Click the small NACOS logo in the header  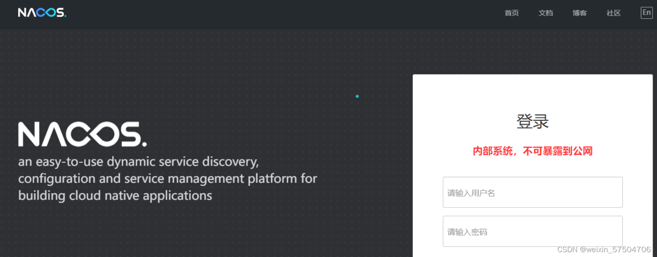tap(42, 12)
